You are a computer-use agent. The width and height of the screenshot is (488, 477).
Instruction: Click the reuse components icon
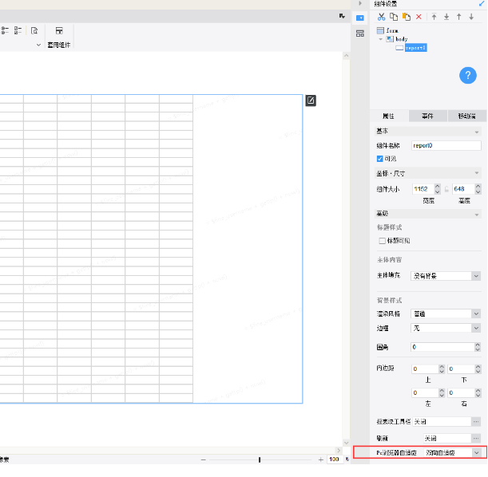(59, 30)
